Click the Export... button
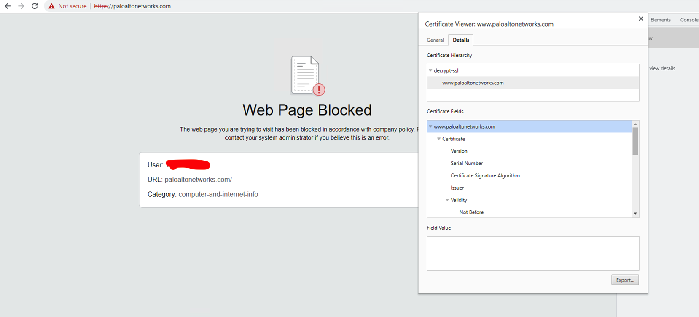Screen dimensions: 699x317 [x=625, y=280]
